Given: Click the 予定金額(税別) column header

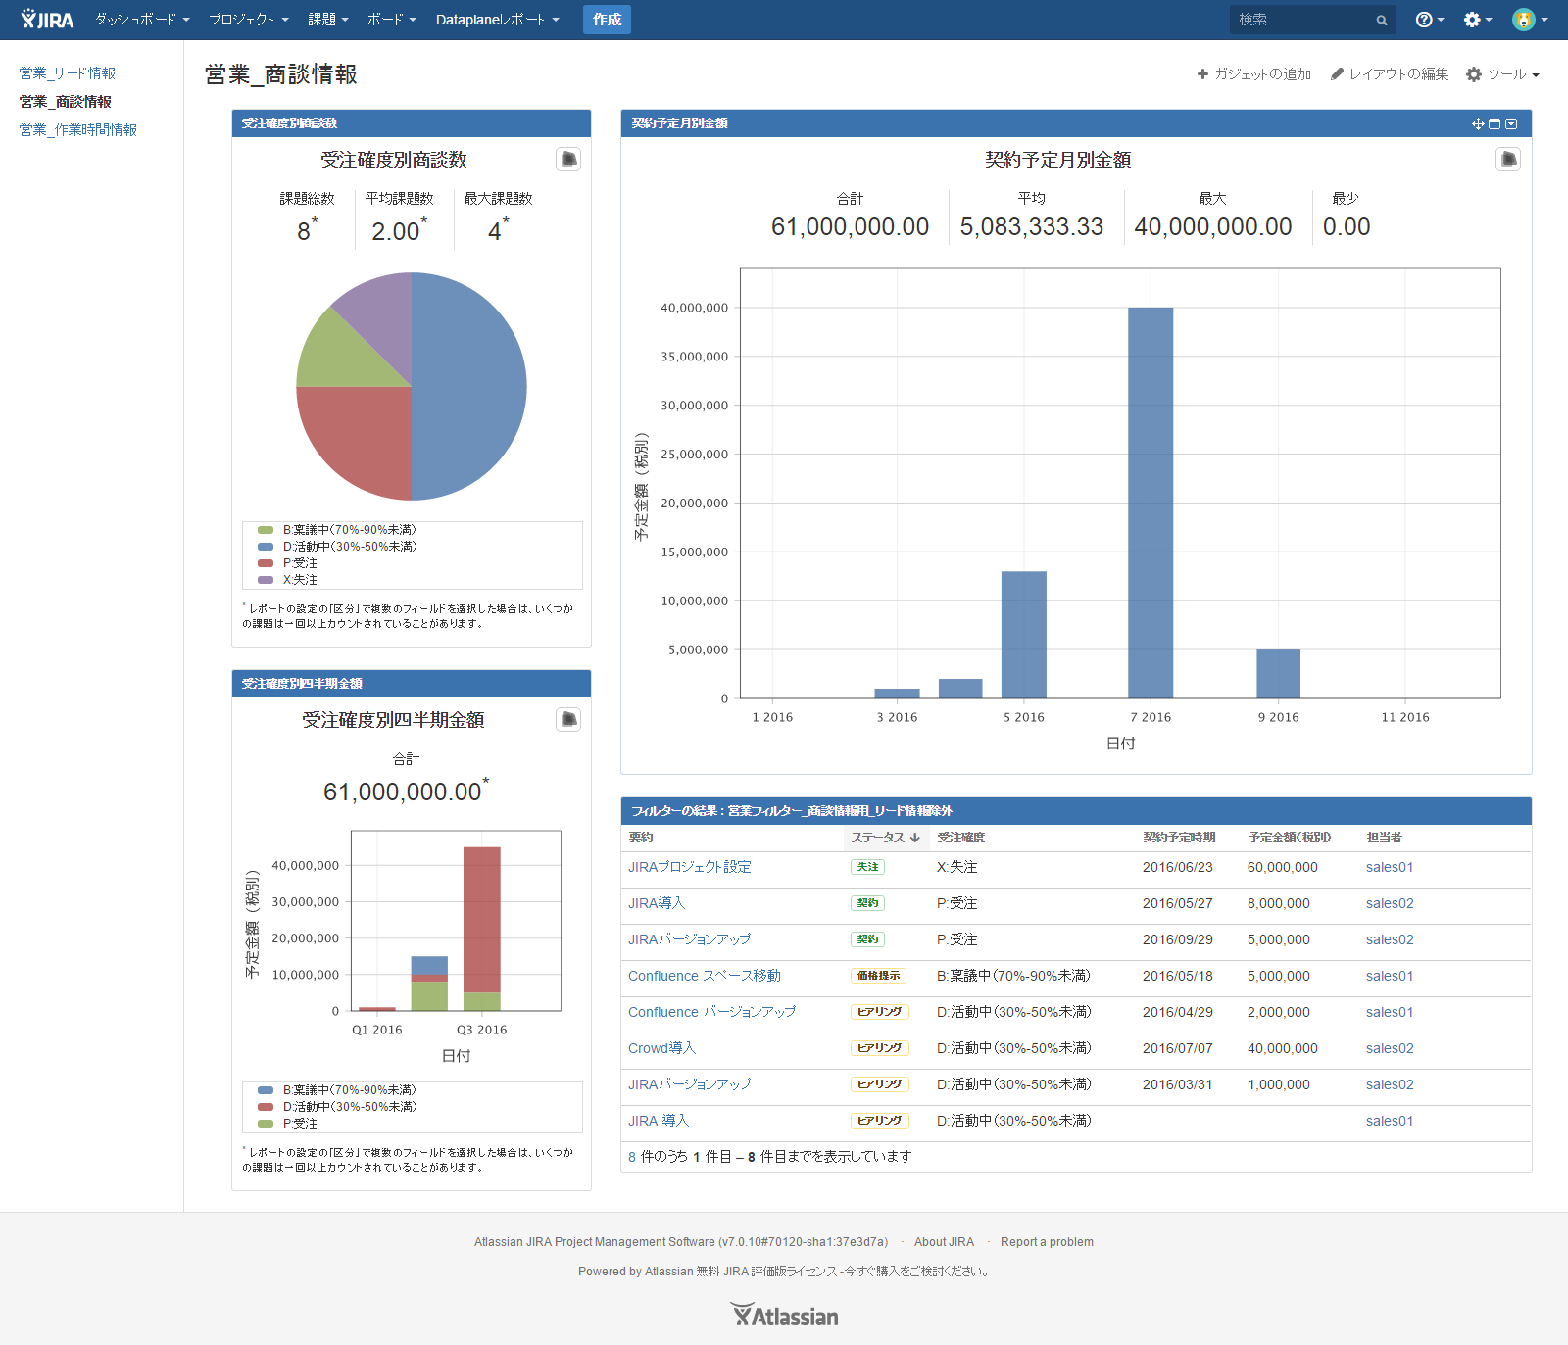Looking at the screenshot, I should click(x=1290, y=838).
